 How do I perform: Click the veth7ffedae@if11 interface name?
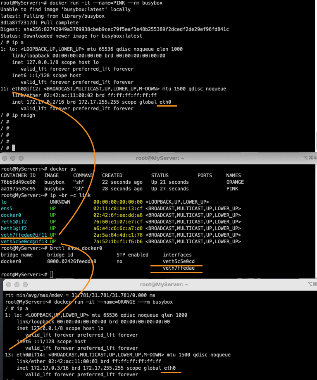click(24, 235)
